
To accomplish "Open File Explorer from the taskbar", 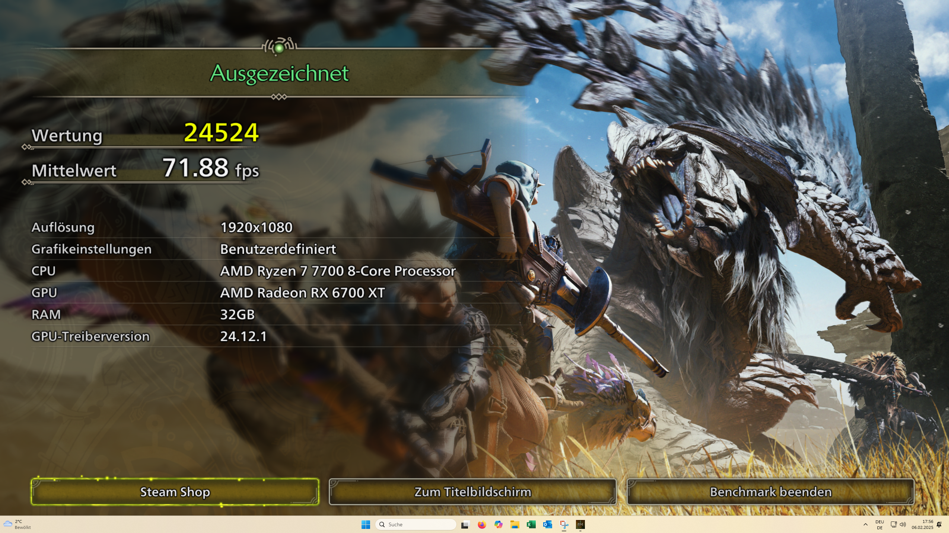I will tap(515, 524).
